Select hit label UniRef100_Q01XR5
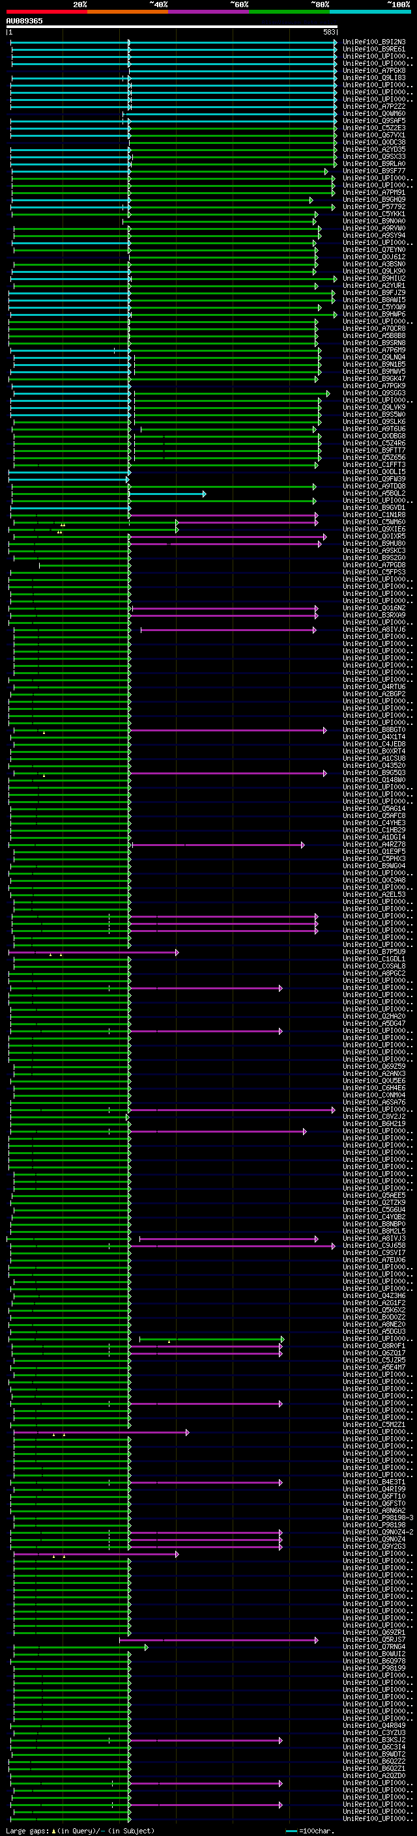The height and width of the screenshot is (1836, 417). pos(374,537)
